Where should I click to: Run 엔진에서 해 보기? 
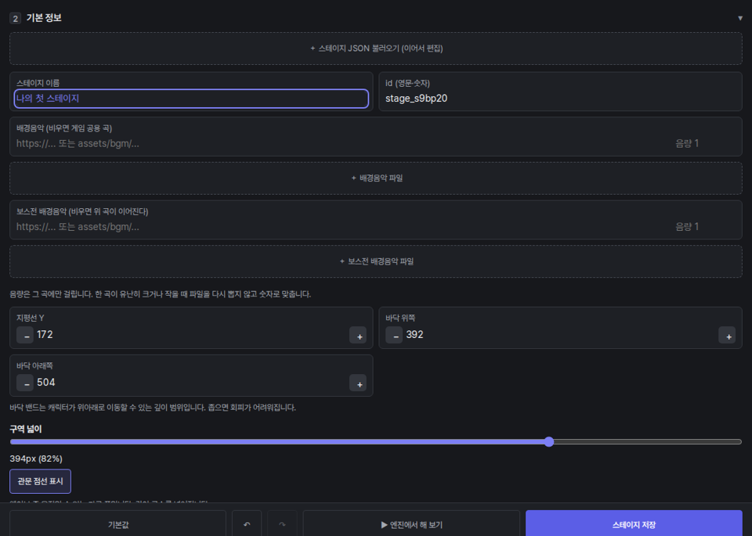tap(411, 524)
